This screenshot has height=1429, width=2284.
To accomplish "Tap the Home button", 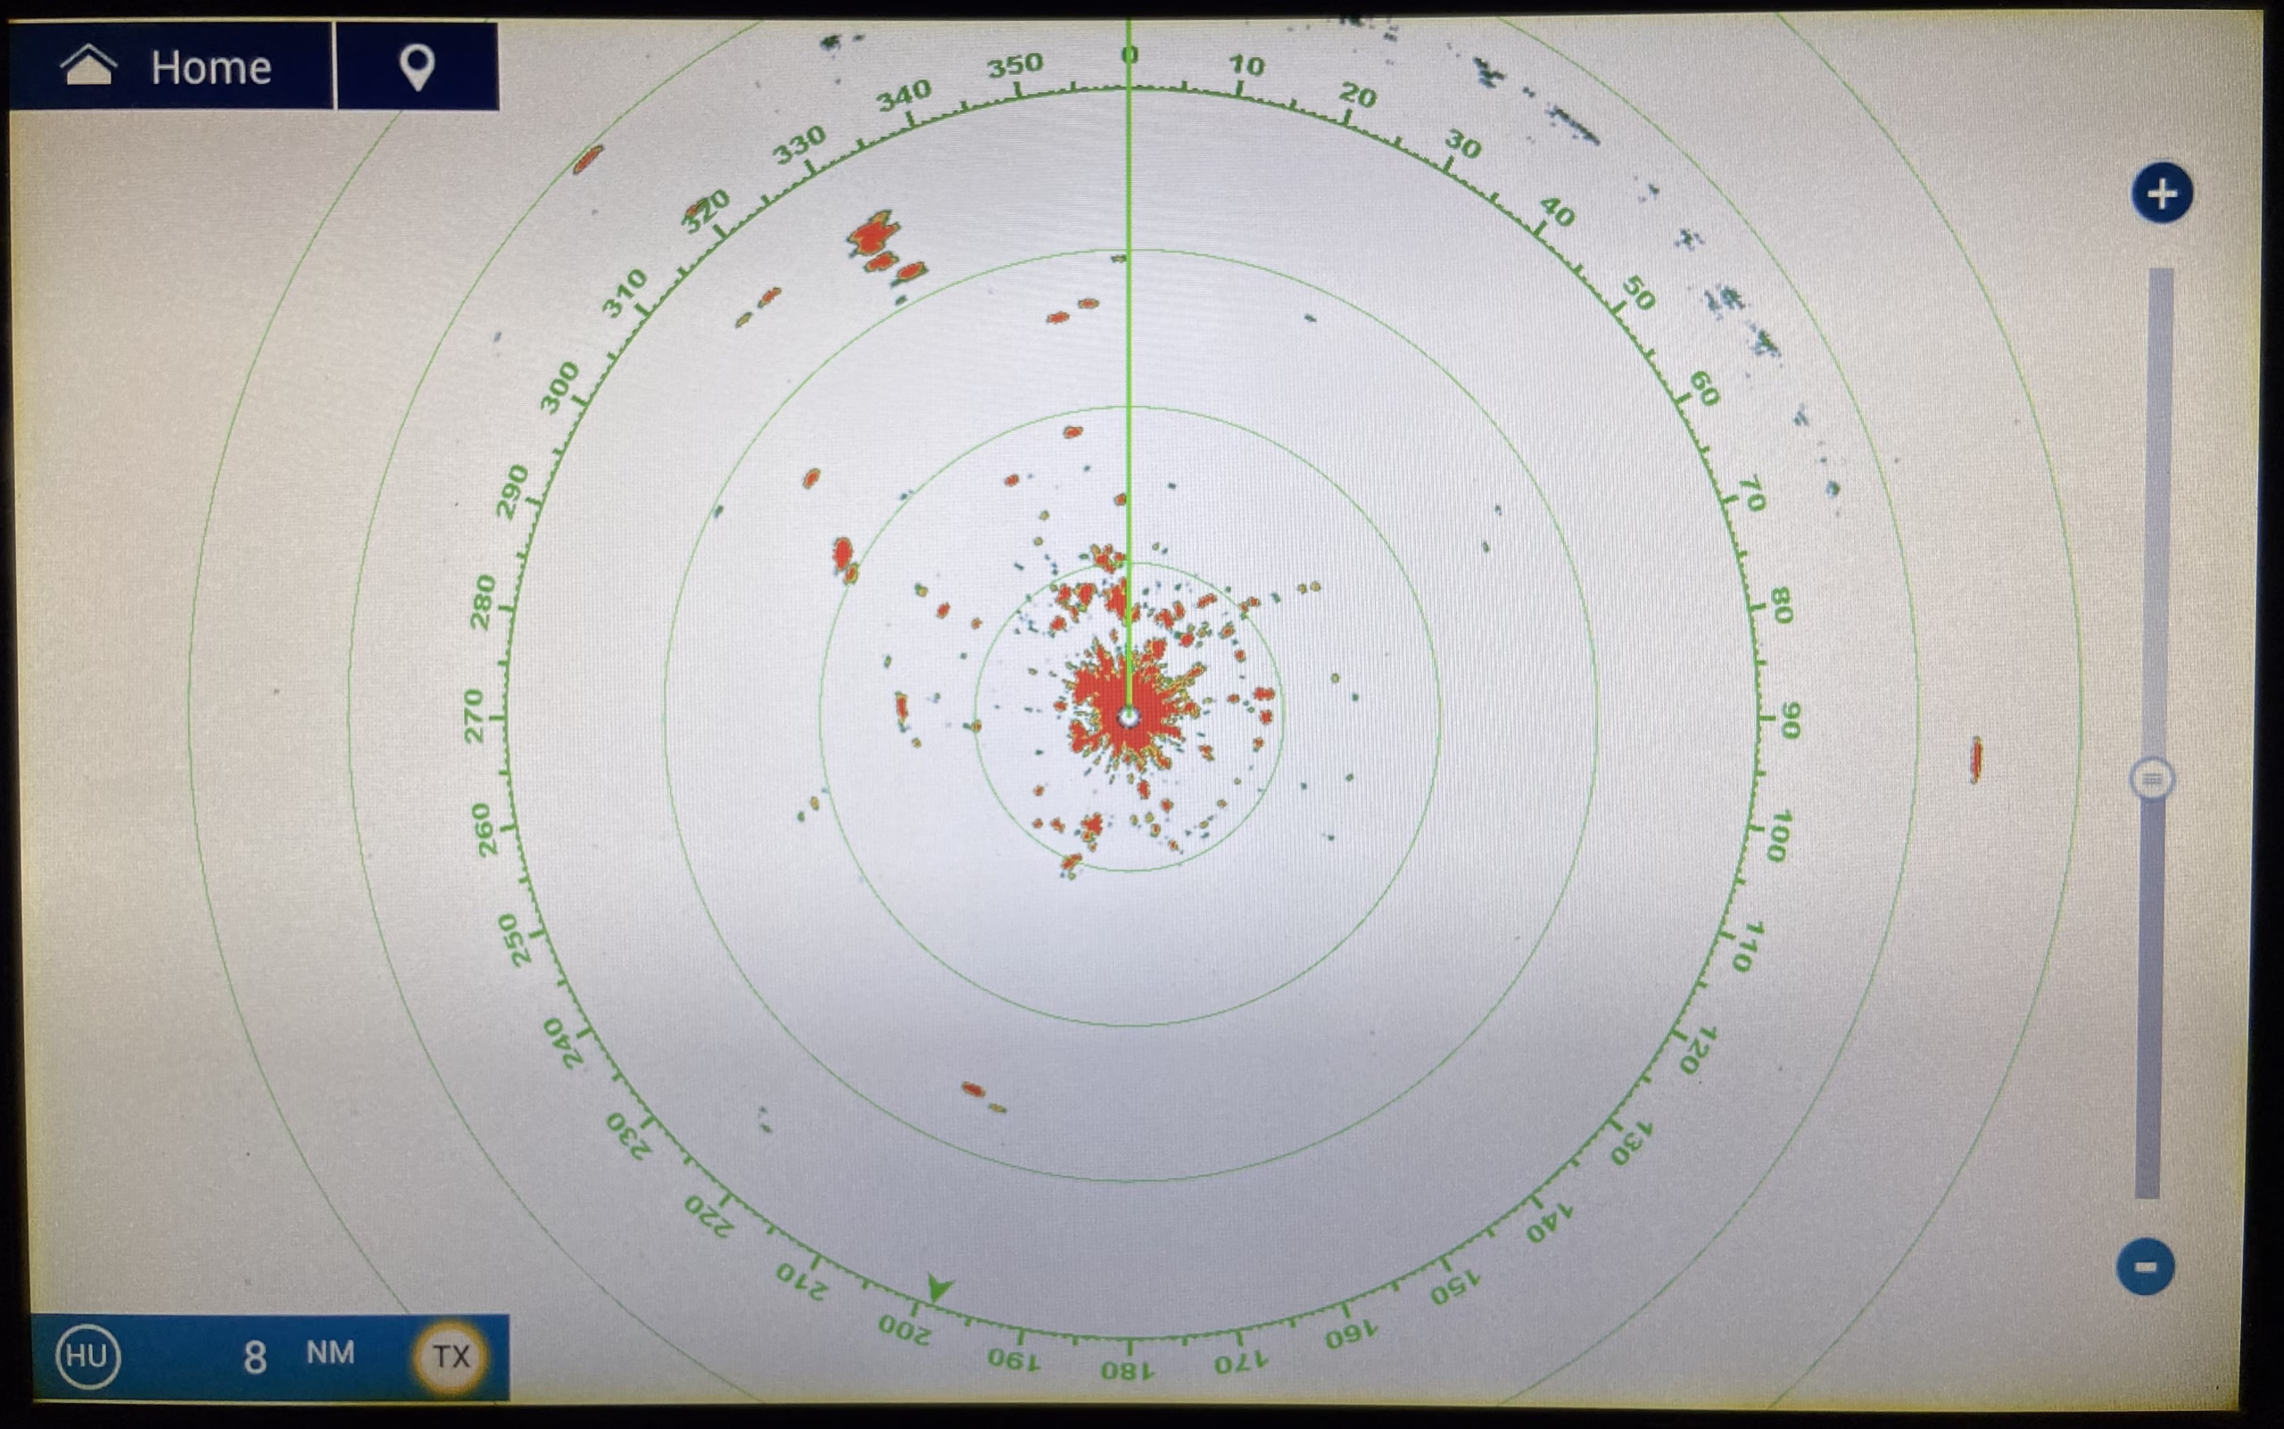I will 171,66.
